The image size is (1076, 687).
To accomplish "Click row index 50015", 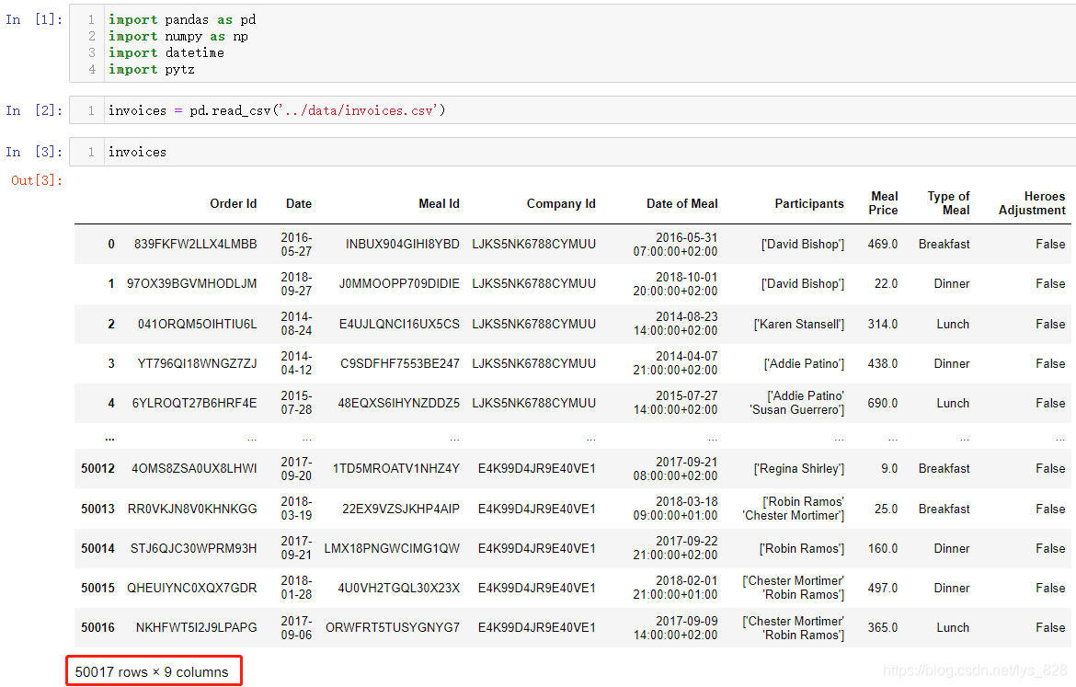I will tap(98, 589).
